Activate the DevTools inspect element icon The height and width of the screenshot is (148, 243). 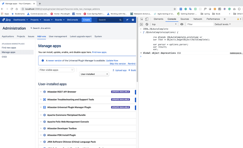pos(142,19)
